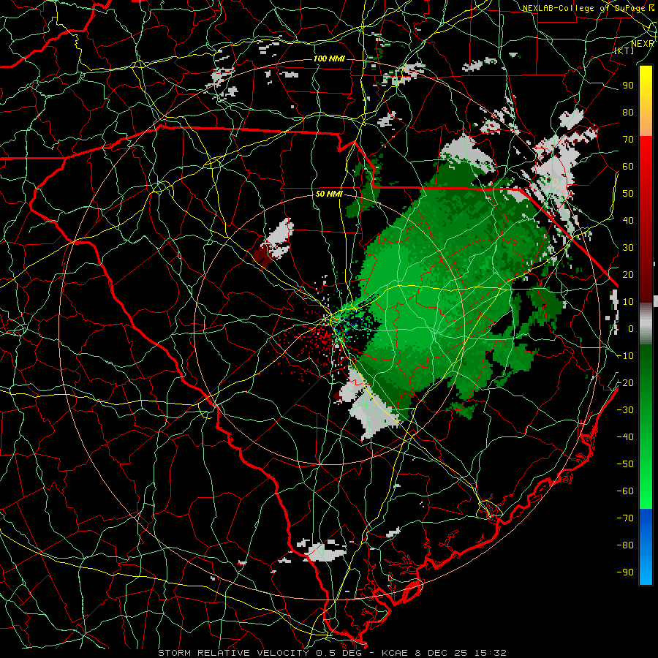This screenshot has height=658, width=658.
Task: Click the light blue segment of the color bar
Action: point(646,571)
